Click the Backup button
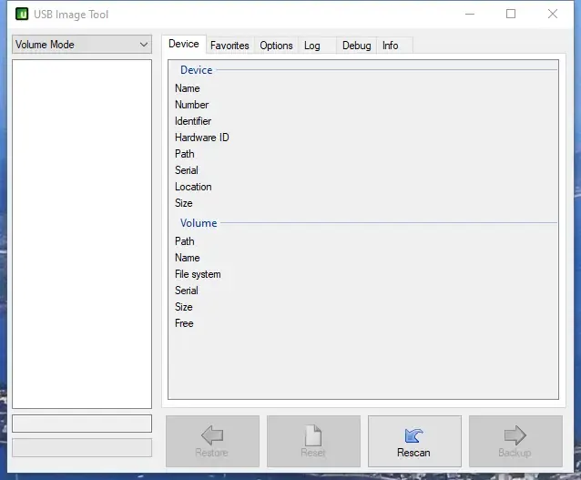Image resolution: width=581 pixels, height=480 pixels. point(515,441)
